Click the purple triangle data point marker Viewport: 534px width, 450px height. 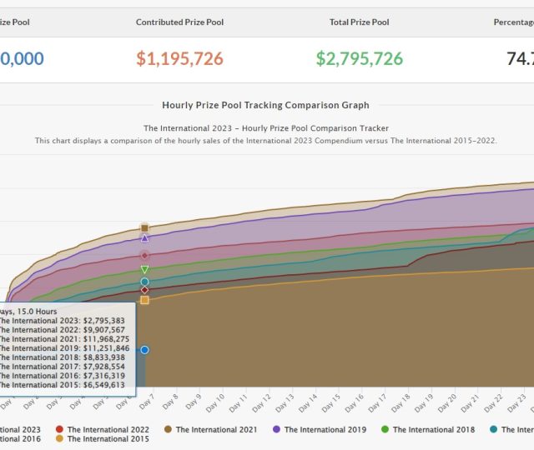pos(144,238)
